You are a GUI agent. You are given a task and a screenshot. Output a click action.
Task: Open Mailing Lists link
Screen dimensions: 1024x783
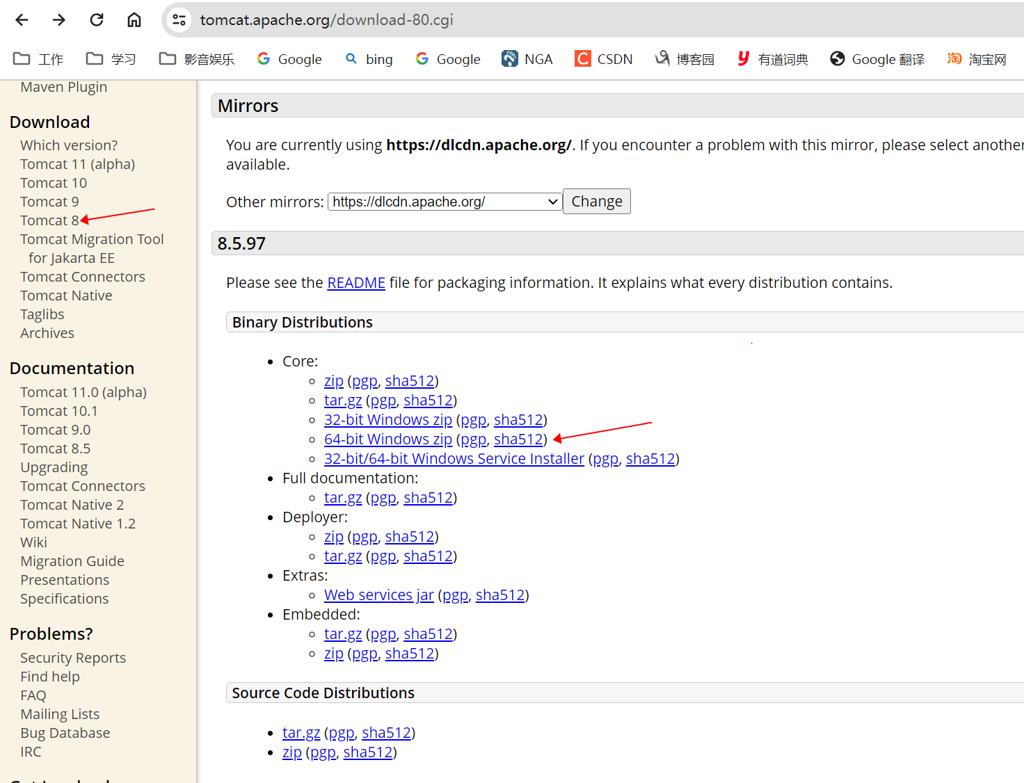pyautogui.click(x=60, y=714)
